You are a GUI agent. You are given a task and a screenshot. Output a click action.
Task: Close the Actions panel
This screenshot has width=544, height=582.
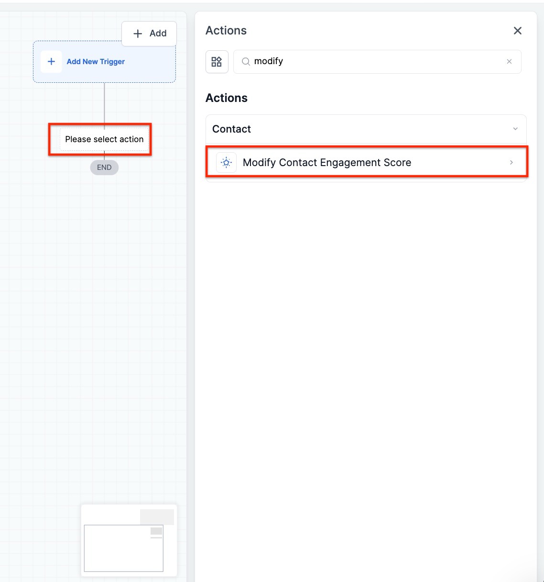point(517,31)
